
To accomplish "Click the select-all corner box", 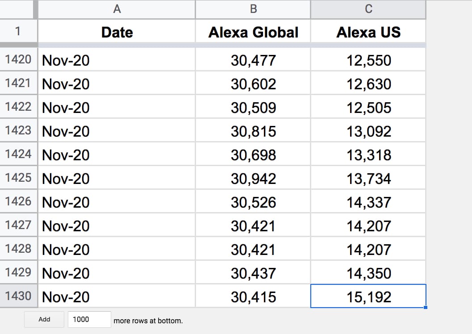I will tap(18, 9).
